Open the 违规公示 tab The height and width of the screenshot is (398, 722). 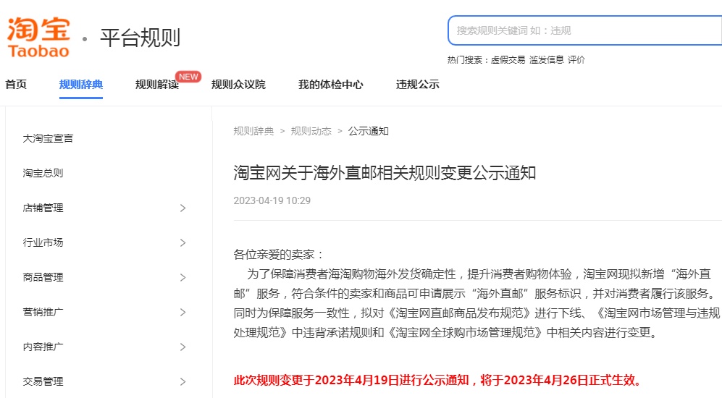(418, 85)
